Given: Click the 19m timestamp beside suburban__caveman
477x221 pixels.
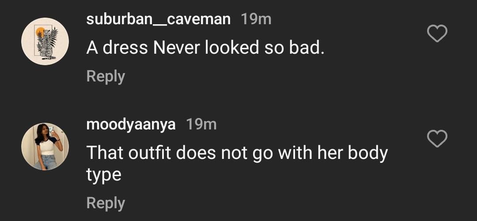Looking at the screenshot, I should click(x=256, y=19).
